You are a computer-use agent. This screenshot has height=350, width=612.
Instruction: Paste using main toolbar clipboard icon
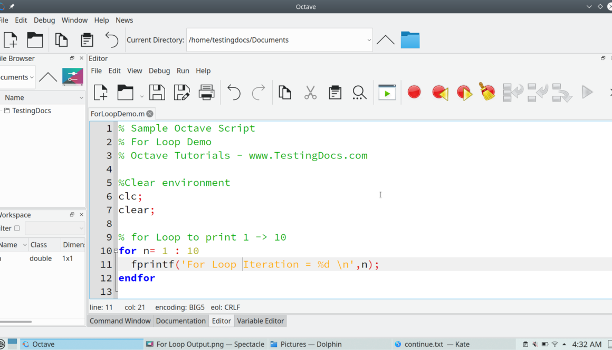point(87,39)
